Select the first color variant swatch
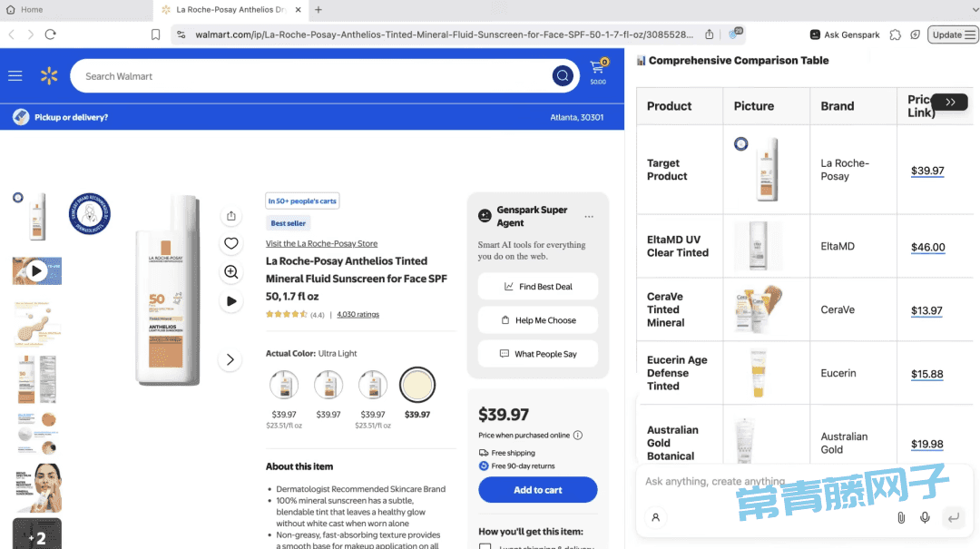The image size is (980, 549). click(x=284, y=385)
